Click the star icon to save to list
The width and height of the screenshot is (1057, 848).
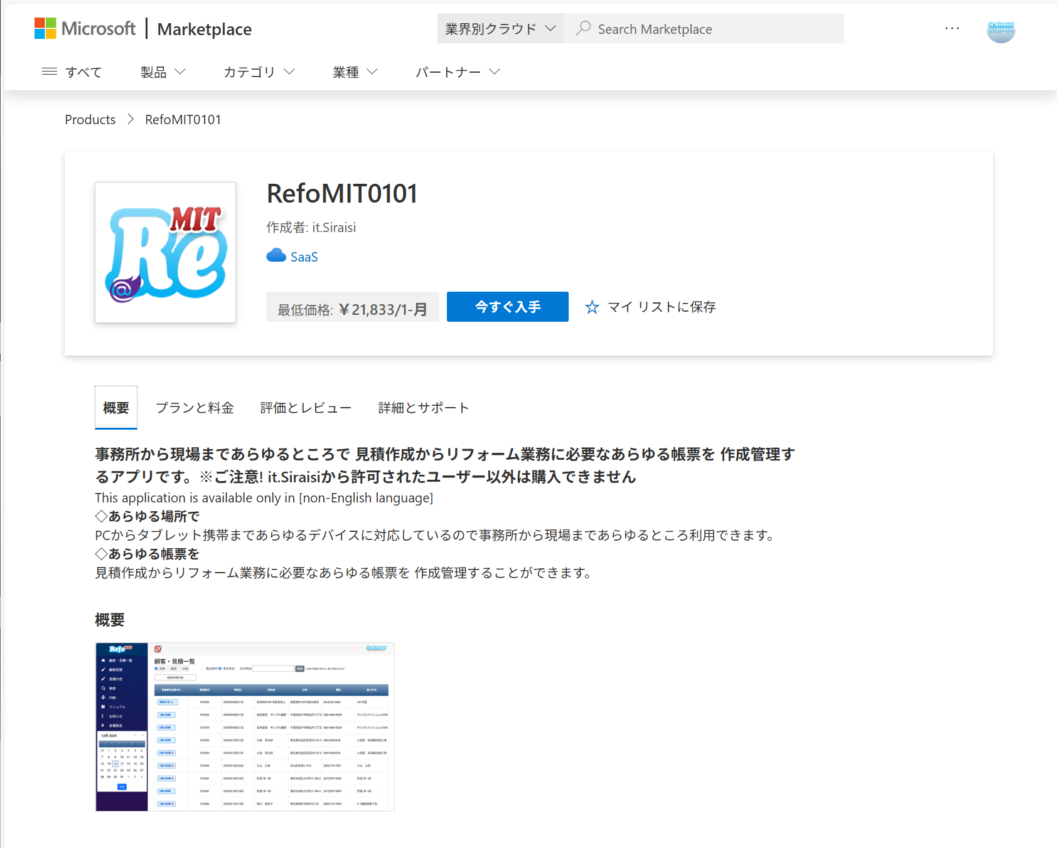coord(592,307)
